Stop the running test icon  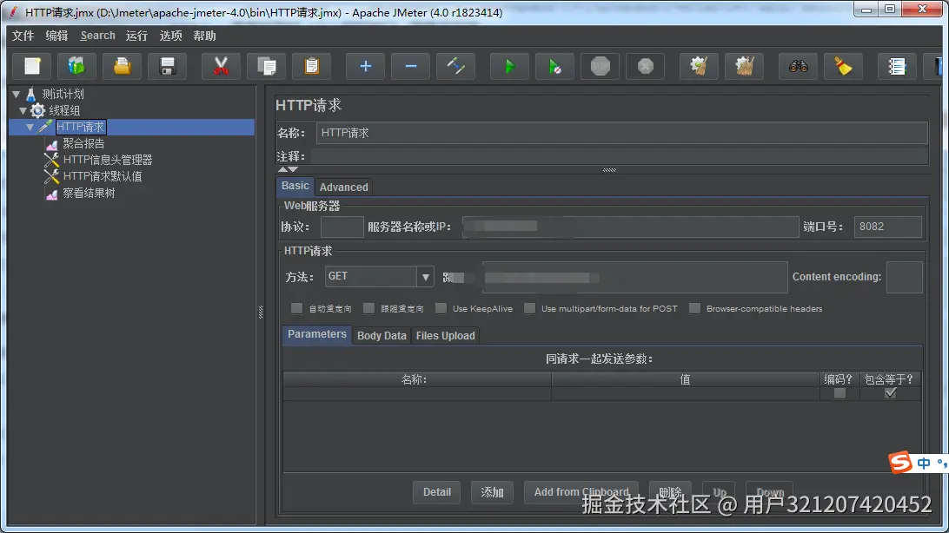(x=600, y=66)
